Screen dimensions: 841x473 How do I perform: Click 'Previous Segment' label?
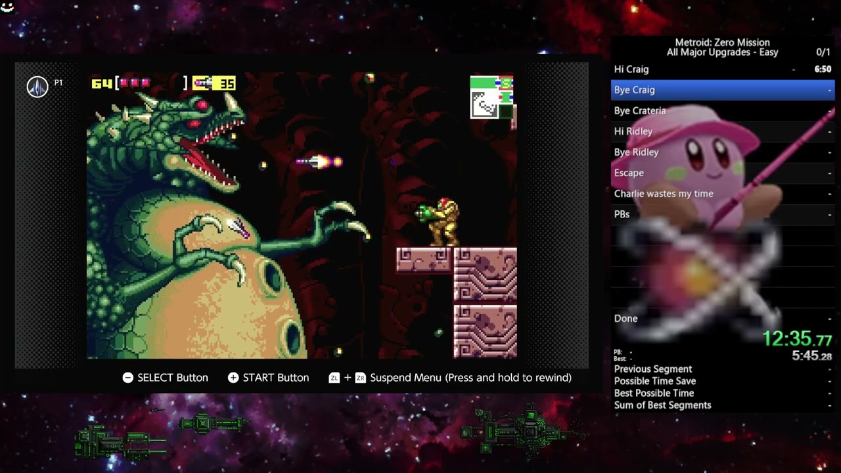pyautogui.click(x=652, y=369)
